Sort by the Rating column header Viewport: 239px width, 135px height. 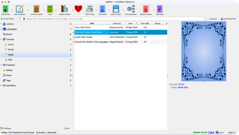pyautogui.click(x=158, y=23)
